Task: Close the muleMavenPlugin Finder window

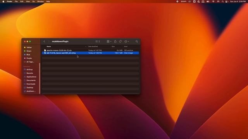Action: tap(25, 41)
